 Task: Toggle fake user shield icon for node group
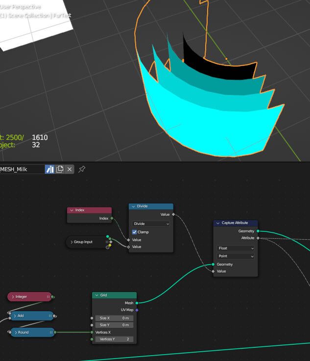(49, 169)
